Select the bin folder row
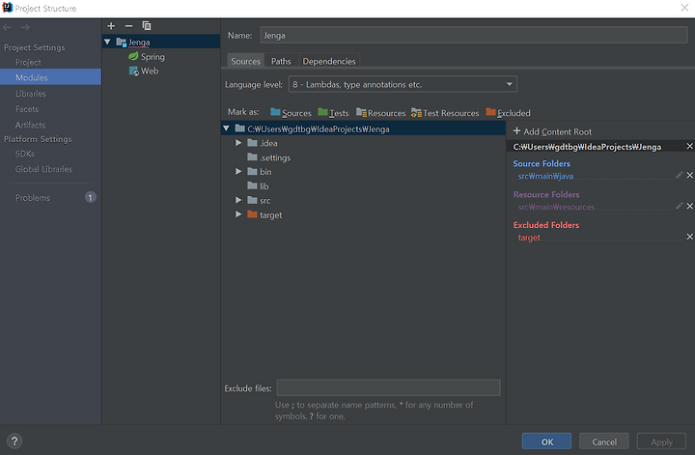 (x=363, y=172)
